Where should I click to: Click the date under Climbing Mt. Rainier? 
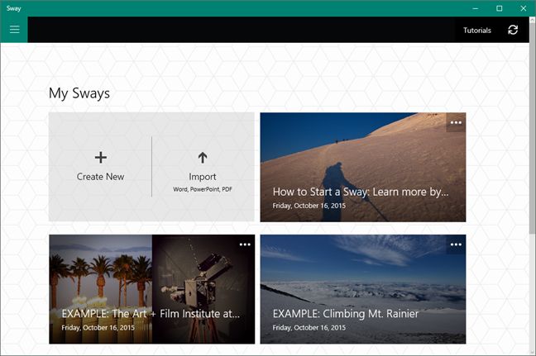[x=309, y=328]
